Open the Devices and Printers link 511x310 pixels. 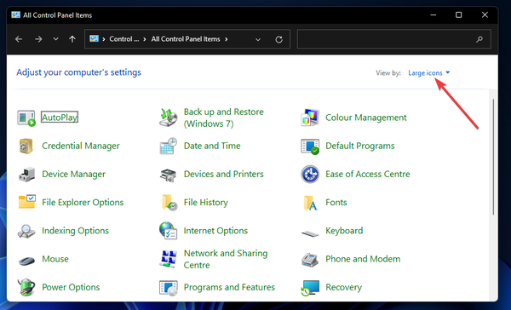pos(223,174)
